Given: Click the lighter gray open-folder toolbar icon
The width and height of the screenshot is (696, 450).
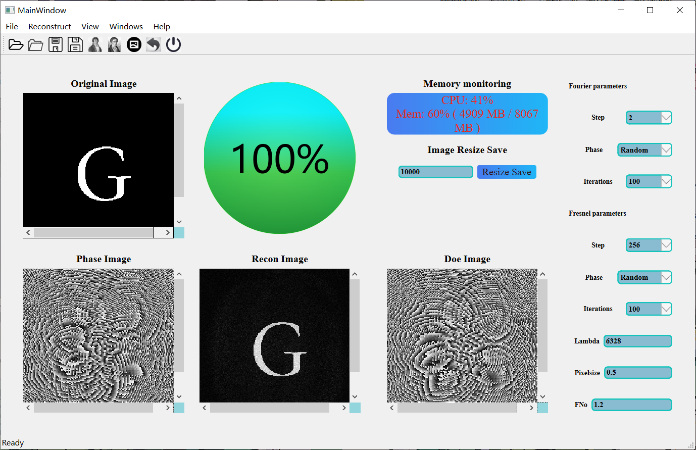Looking at the screenshot, I should coord(36,44).
